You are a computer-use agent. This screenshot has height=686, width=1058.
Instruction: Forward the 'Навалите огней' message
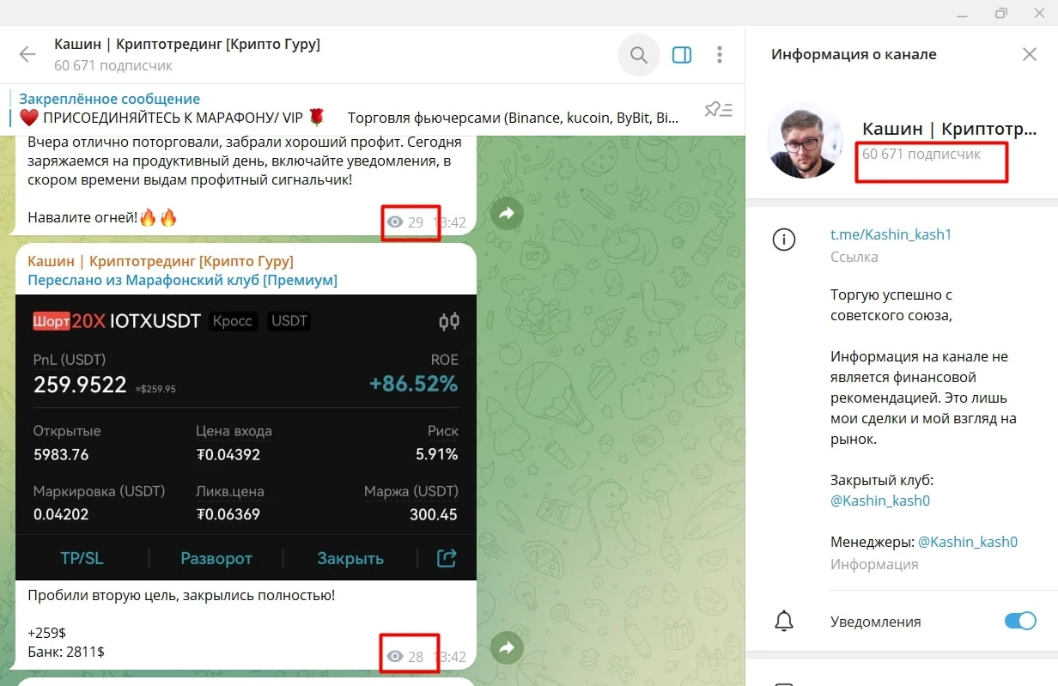click(x=507, y=214)
